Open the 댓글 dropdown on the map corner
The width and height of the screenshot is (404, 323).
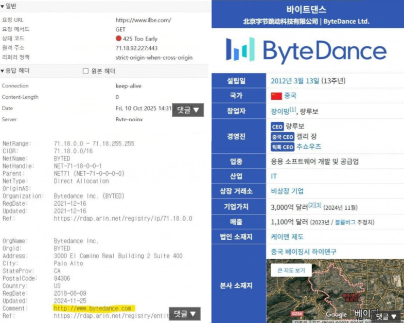385,316
